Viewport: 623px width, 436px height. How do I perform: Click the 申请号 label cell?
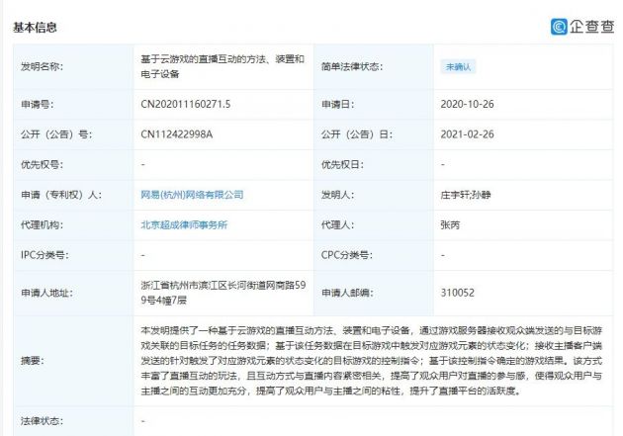tap(73, 105)
